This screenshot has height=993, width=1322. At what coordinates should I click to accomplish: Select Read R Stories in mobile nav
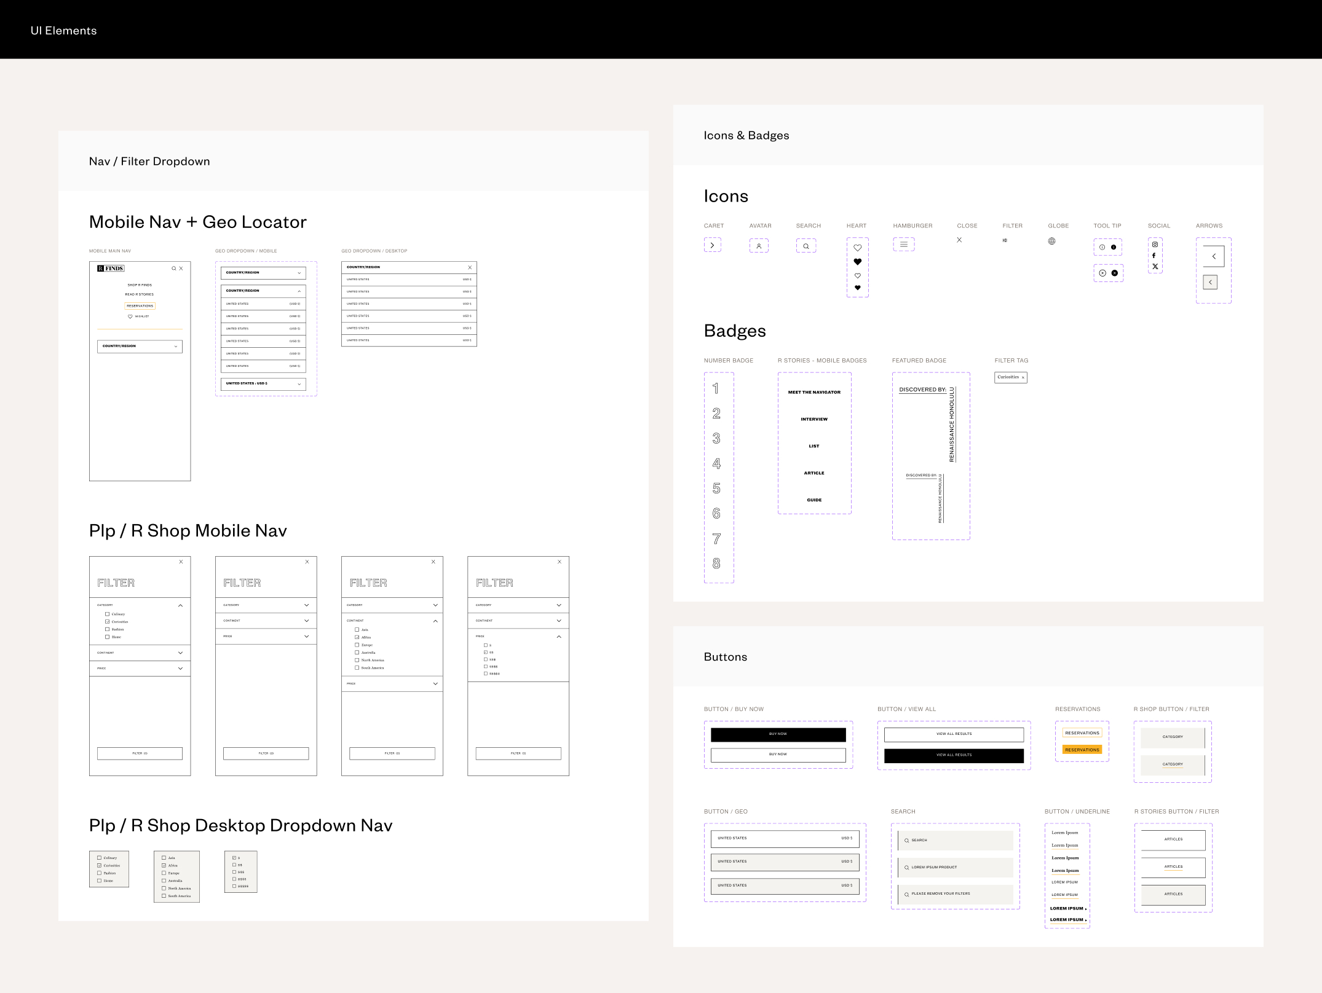click(140, 294)
